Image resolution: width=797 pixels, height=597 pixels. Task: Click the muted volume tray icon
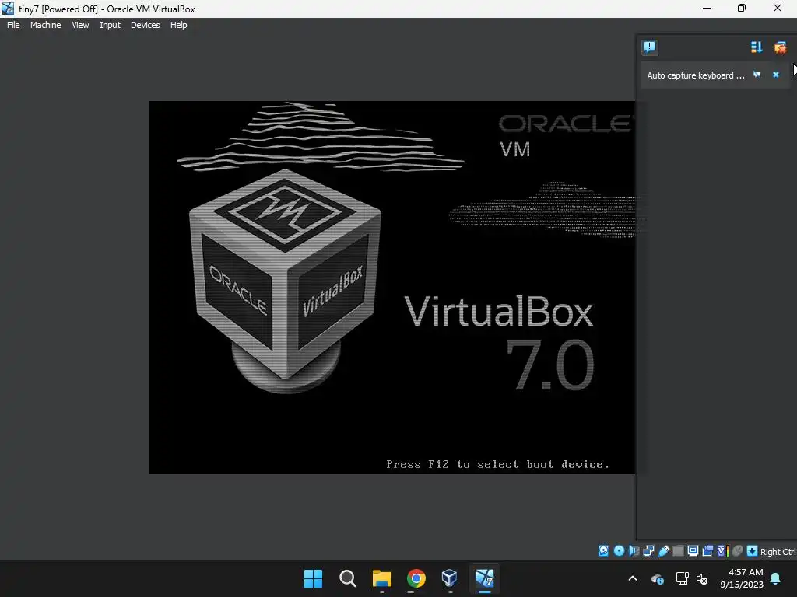click(x=703, y=578)
